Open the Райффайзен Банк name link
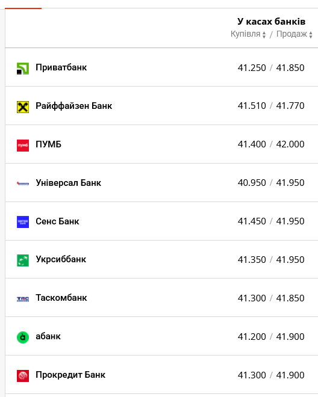 point(74,106)
